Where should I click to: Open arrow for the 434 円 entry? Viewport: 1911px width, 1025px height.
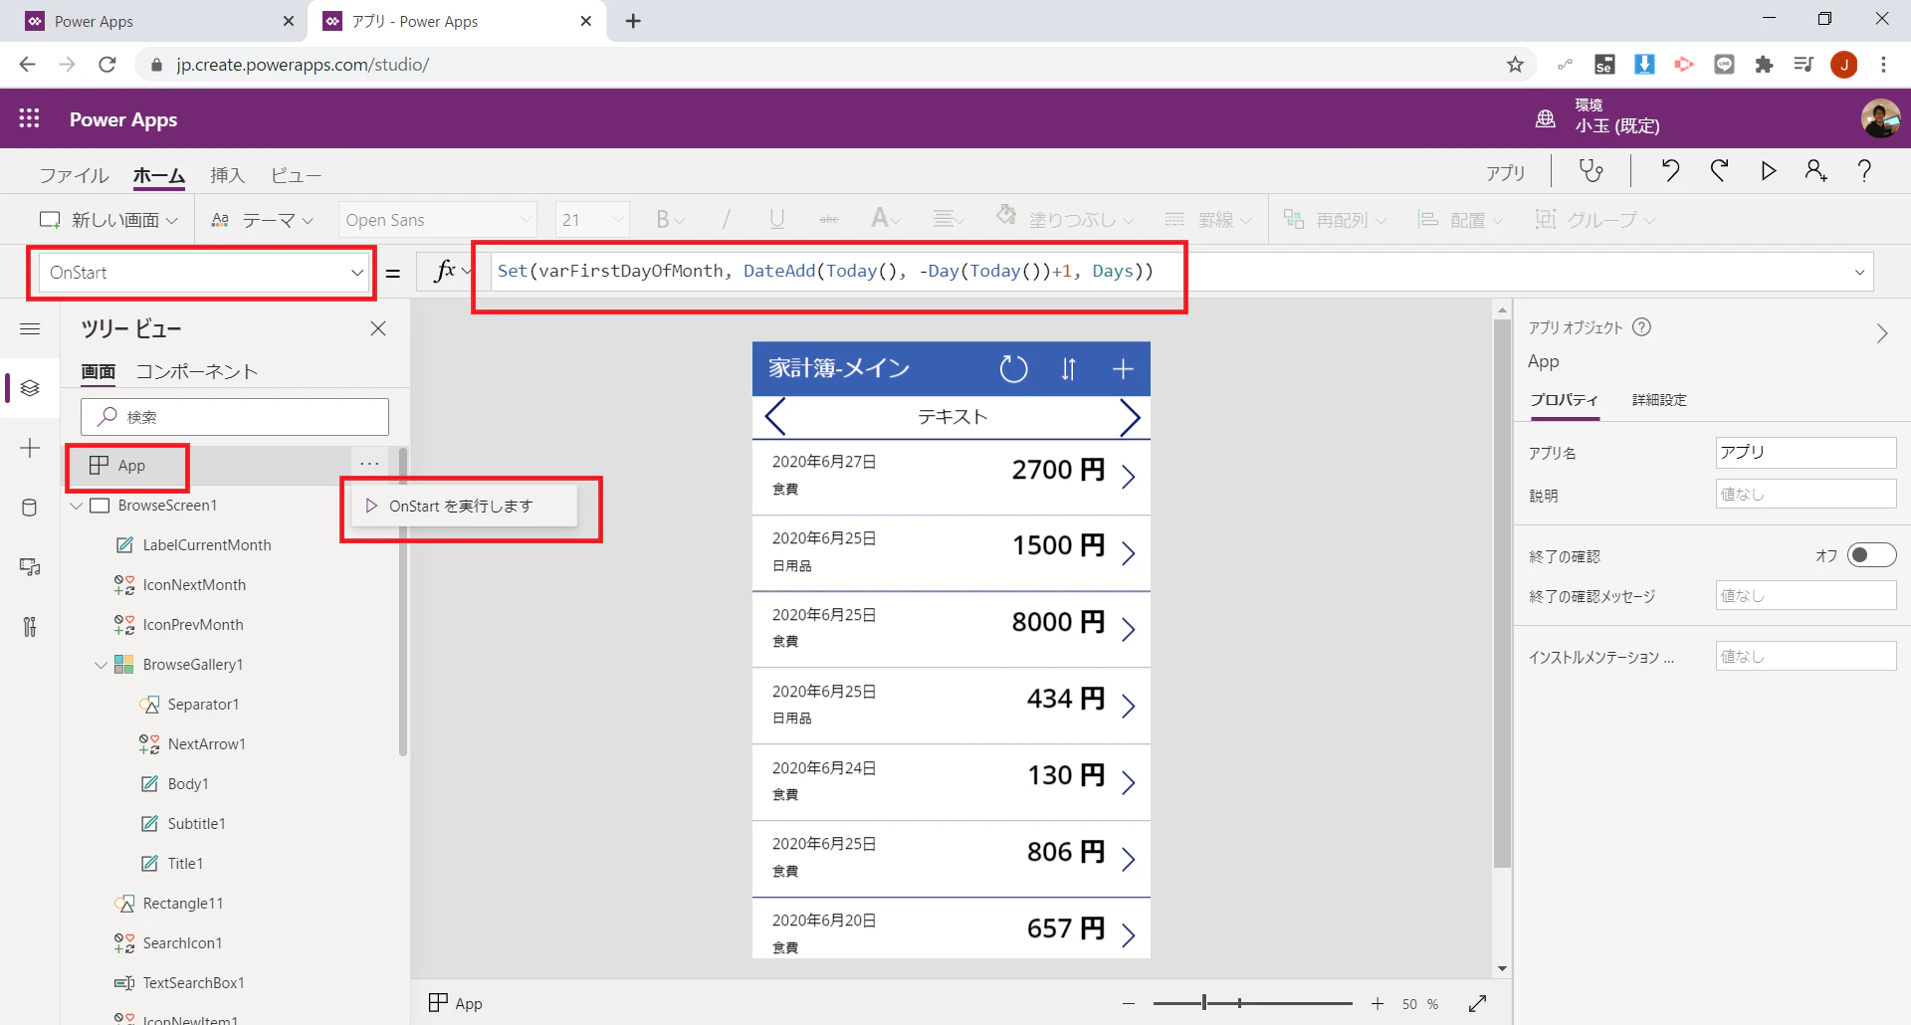coord(1128,707)
